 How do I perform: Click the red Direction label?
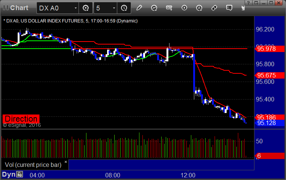point(21,119)
